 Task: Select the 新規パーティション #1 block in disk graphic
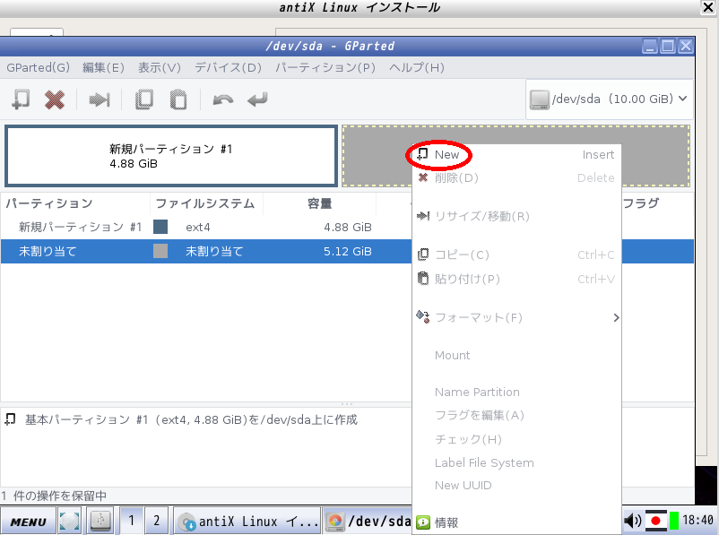pos(171,156)
